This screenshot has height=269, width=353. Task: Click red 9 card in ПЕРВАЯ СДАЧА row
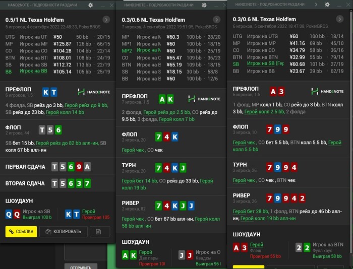click(x=79, y=167)
